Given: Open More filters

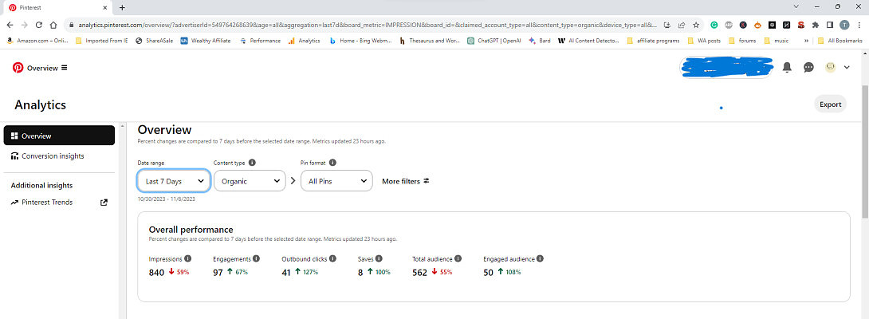Looking at the screenshot, I should (x=406, y=181).
